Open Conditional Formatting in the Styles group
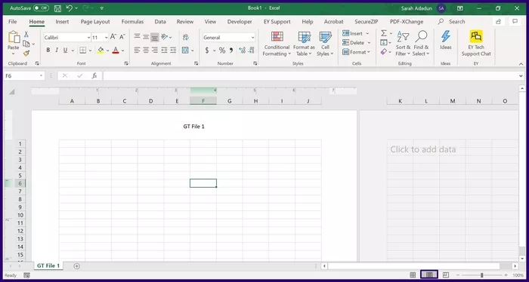The height and width of the screenshot is (282, 529). coord(277,44)
